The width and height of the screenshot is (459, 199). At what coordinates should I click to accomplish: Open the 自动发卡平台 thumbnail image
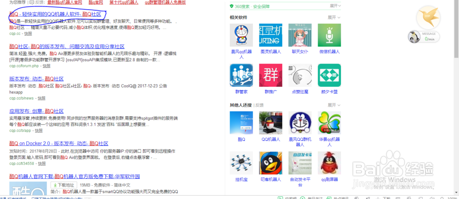coord(300,163)
